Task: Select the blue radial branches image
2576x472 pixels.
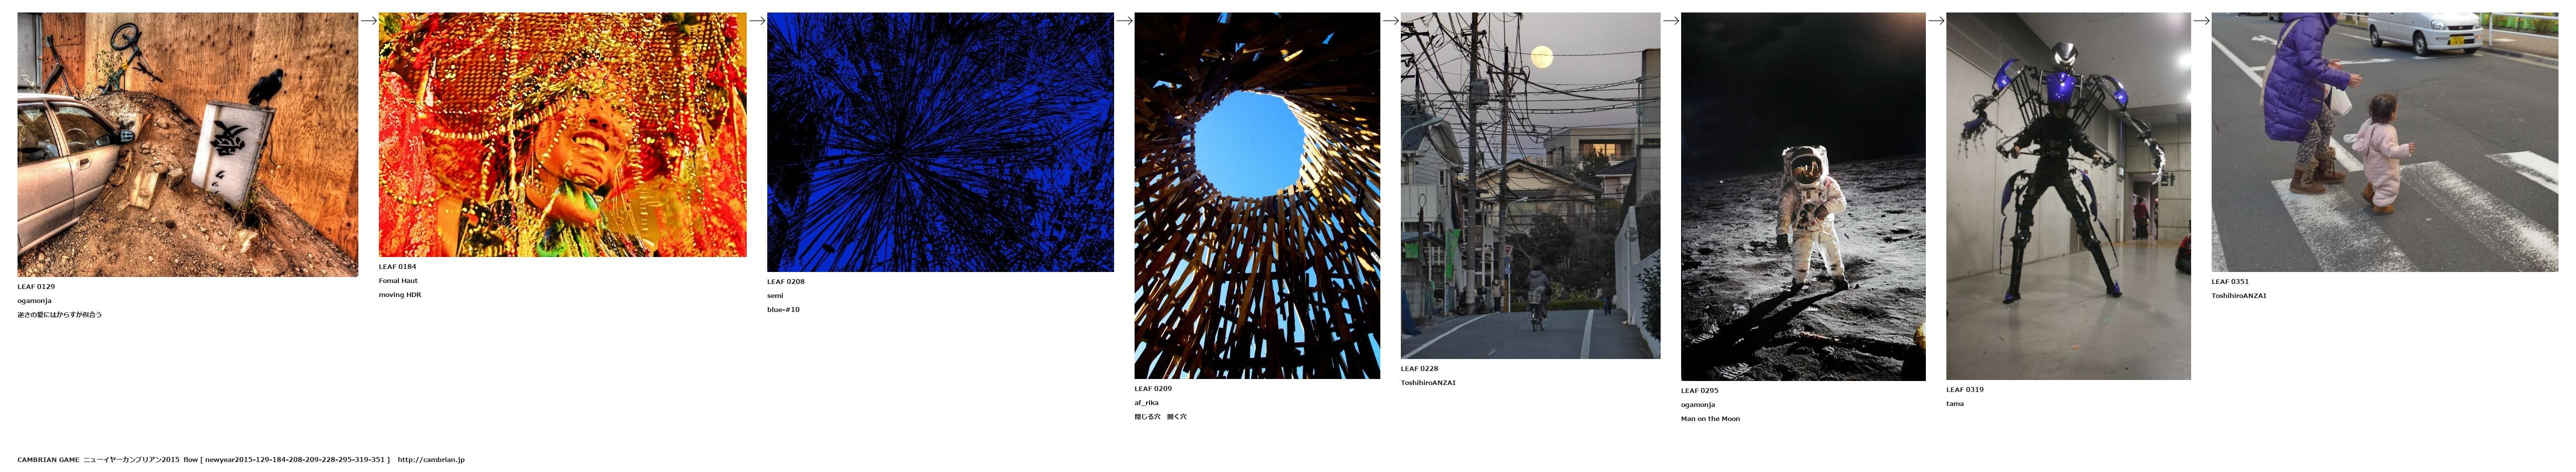Action: coord(940,142)
